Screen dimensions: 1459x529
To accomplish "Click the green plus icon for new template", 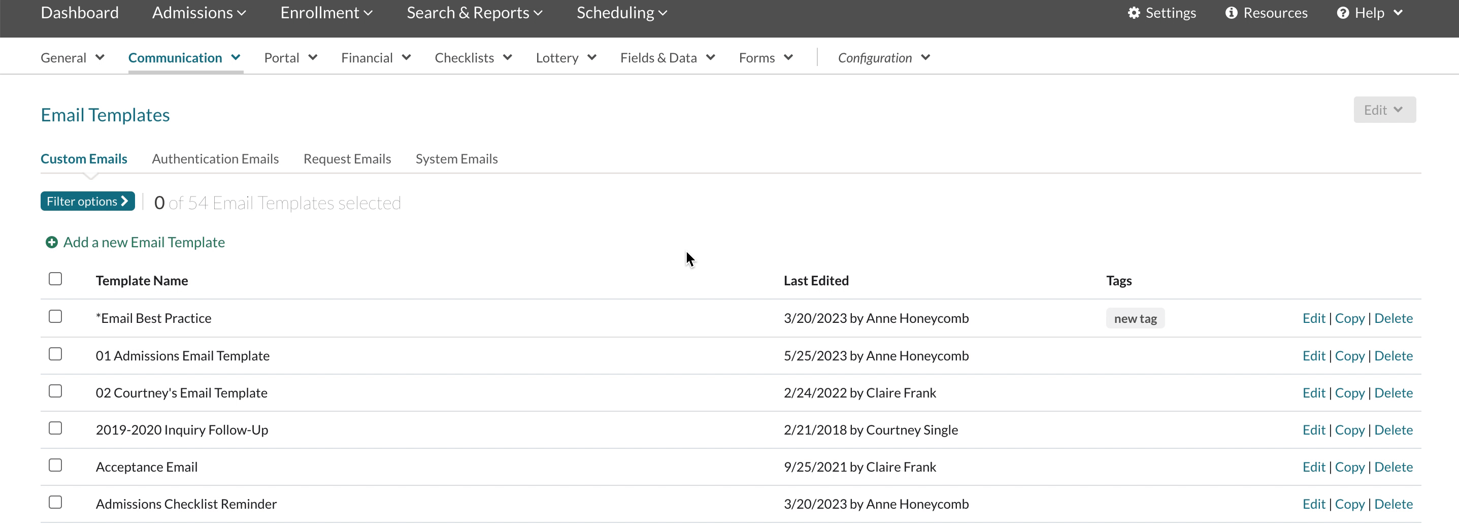I will [52, 242].
